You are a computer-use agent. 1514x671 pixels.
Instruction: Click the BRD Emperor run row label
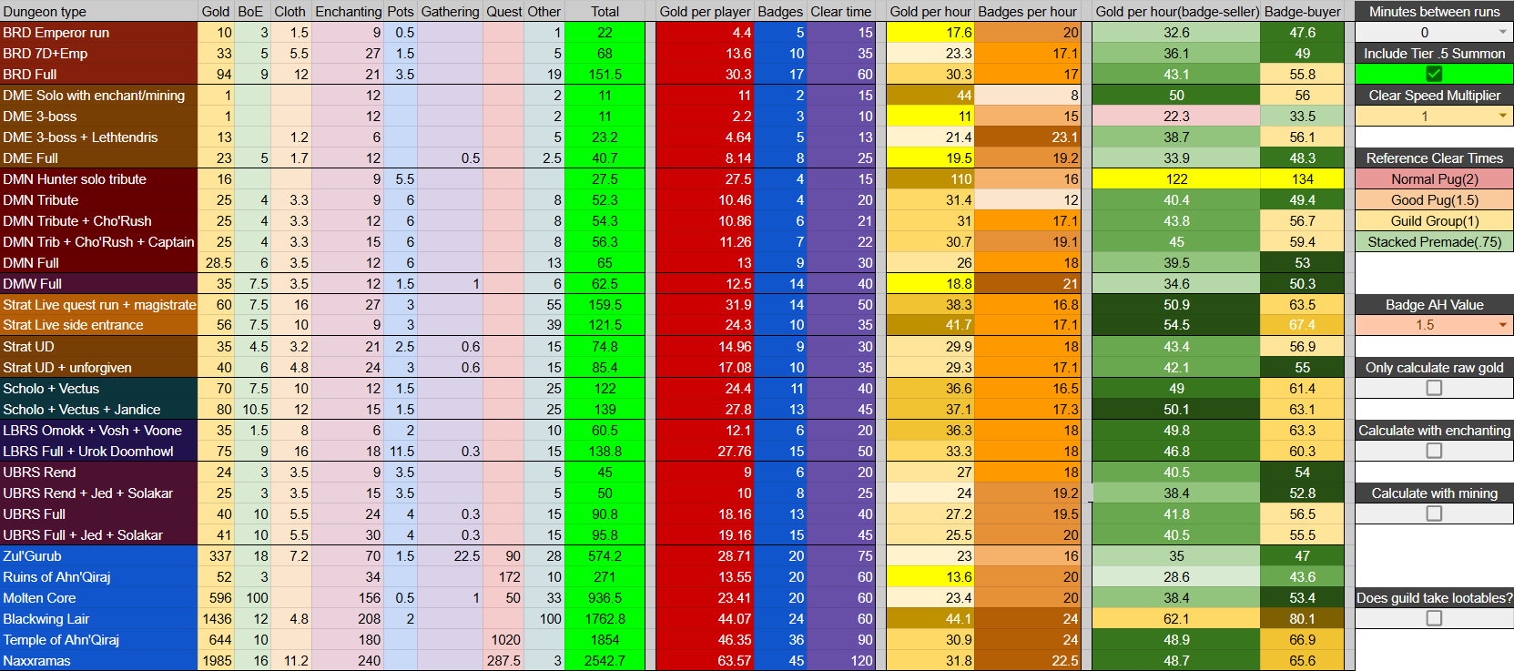click(98, 33)
